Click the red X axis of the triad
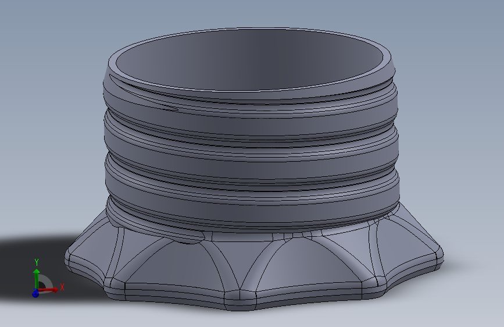The width and height of the screenshot is (504, 327). (x=48, y=290)
